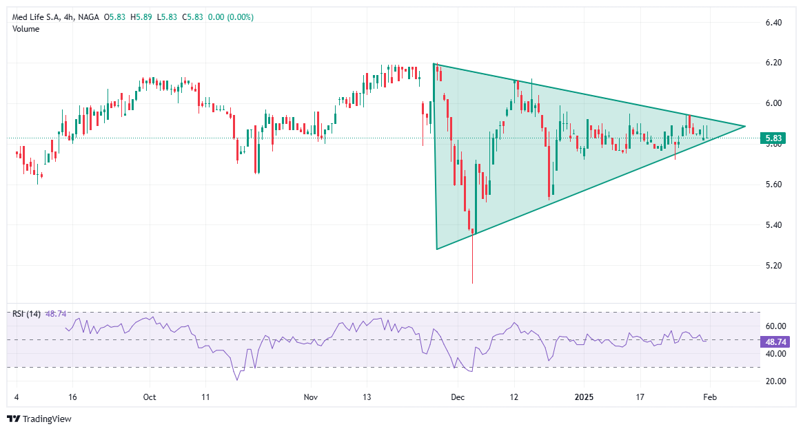Click the 6.40 price axis label
The height and width of the screenshot is (431, 803).
click(x=773, y=23)
